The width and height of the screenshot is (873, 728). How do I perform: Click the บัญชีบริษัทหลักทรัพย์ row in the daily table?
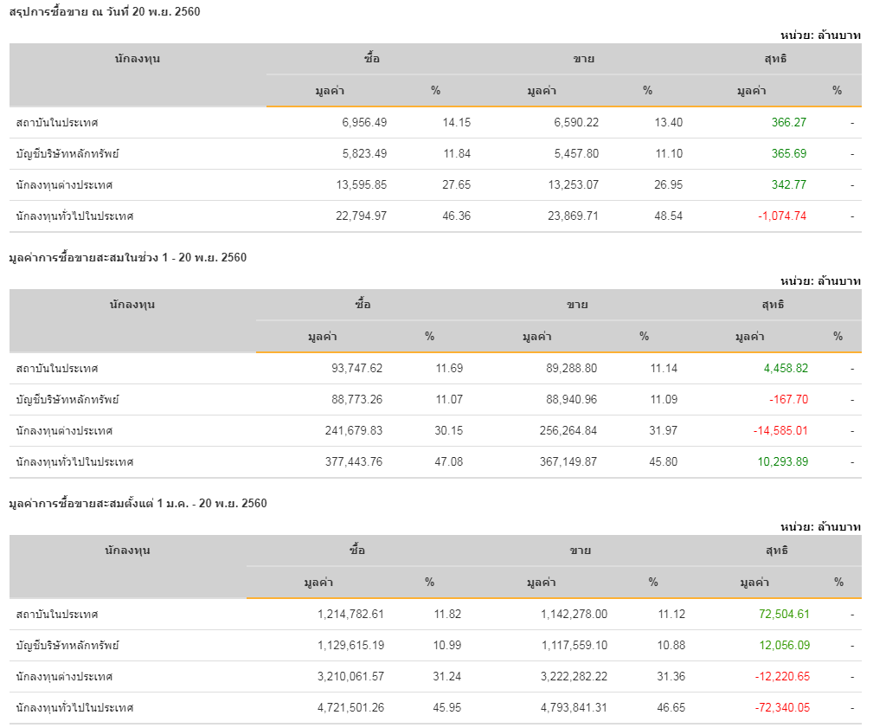tap(67, 154)
